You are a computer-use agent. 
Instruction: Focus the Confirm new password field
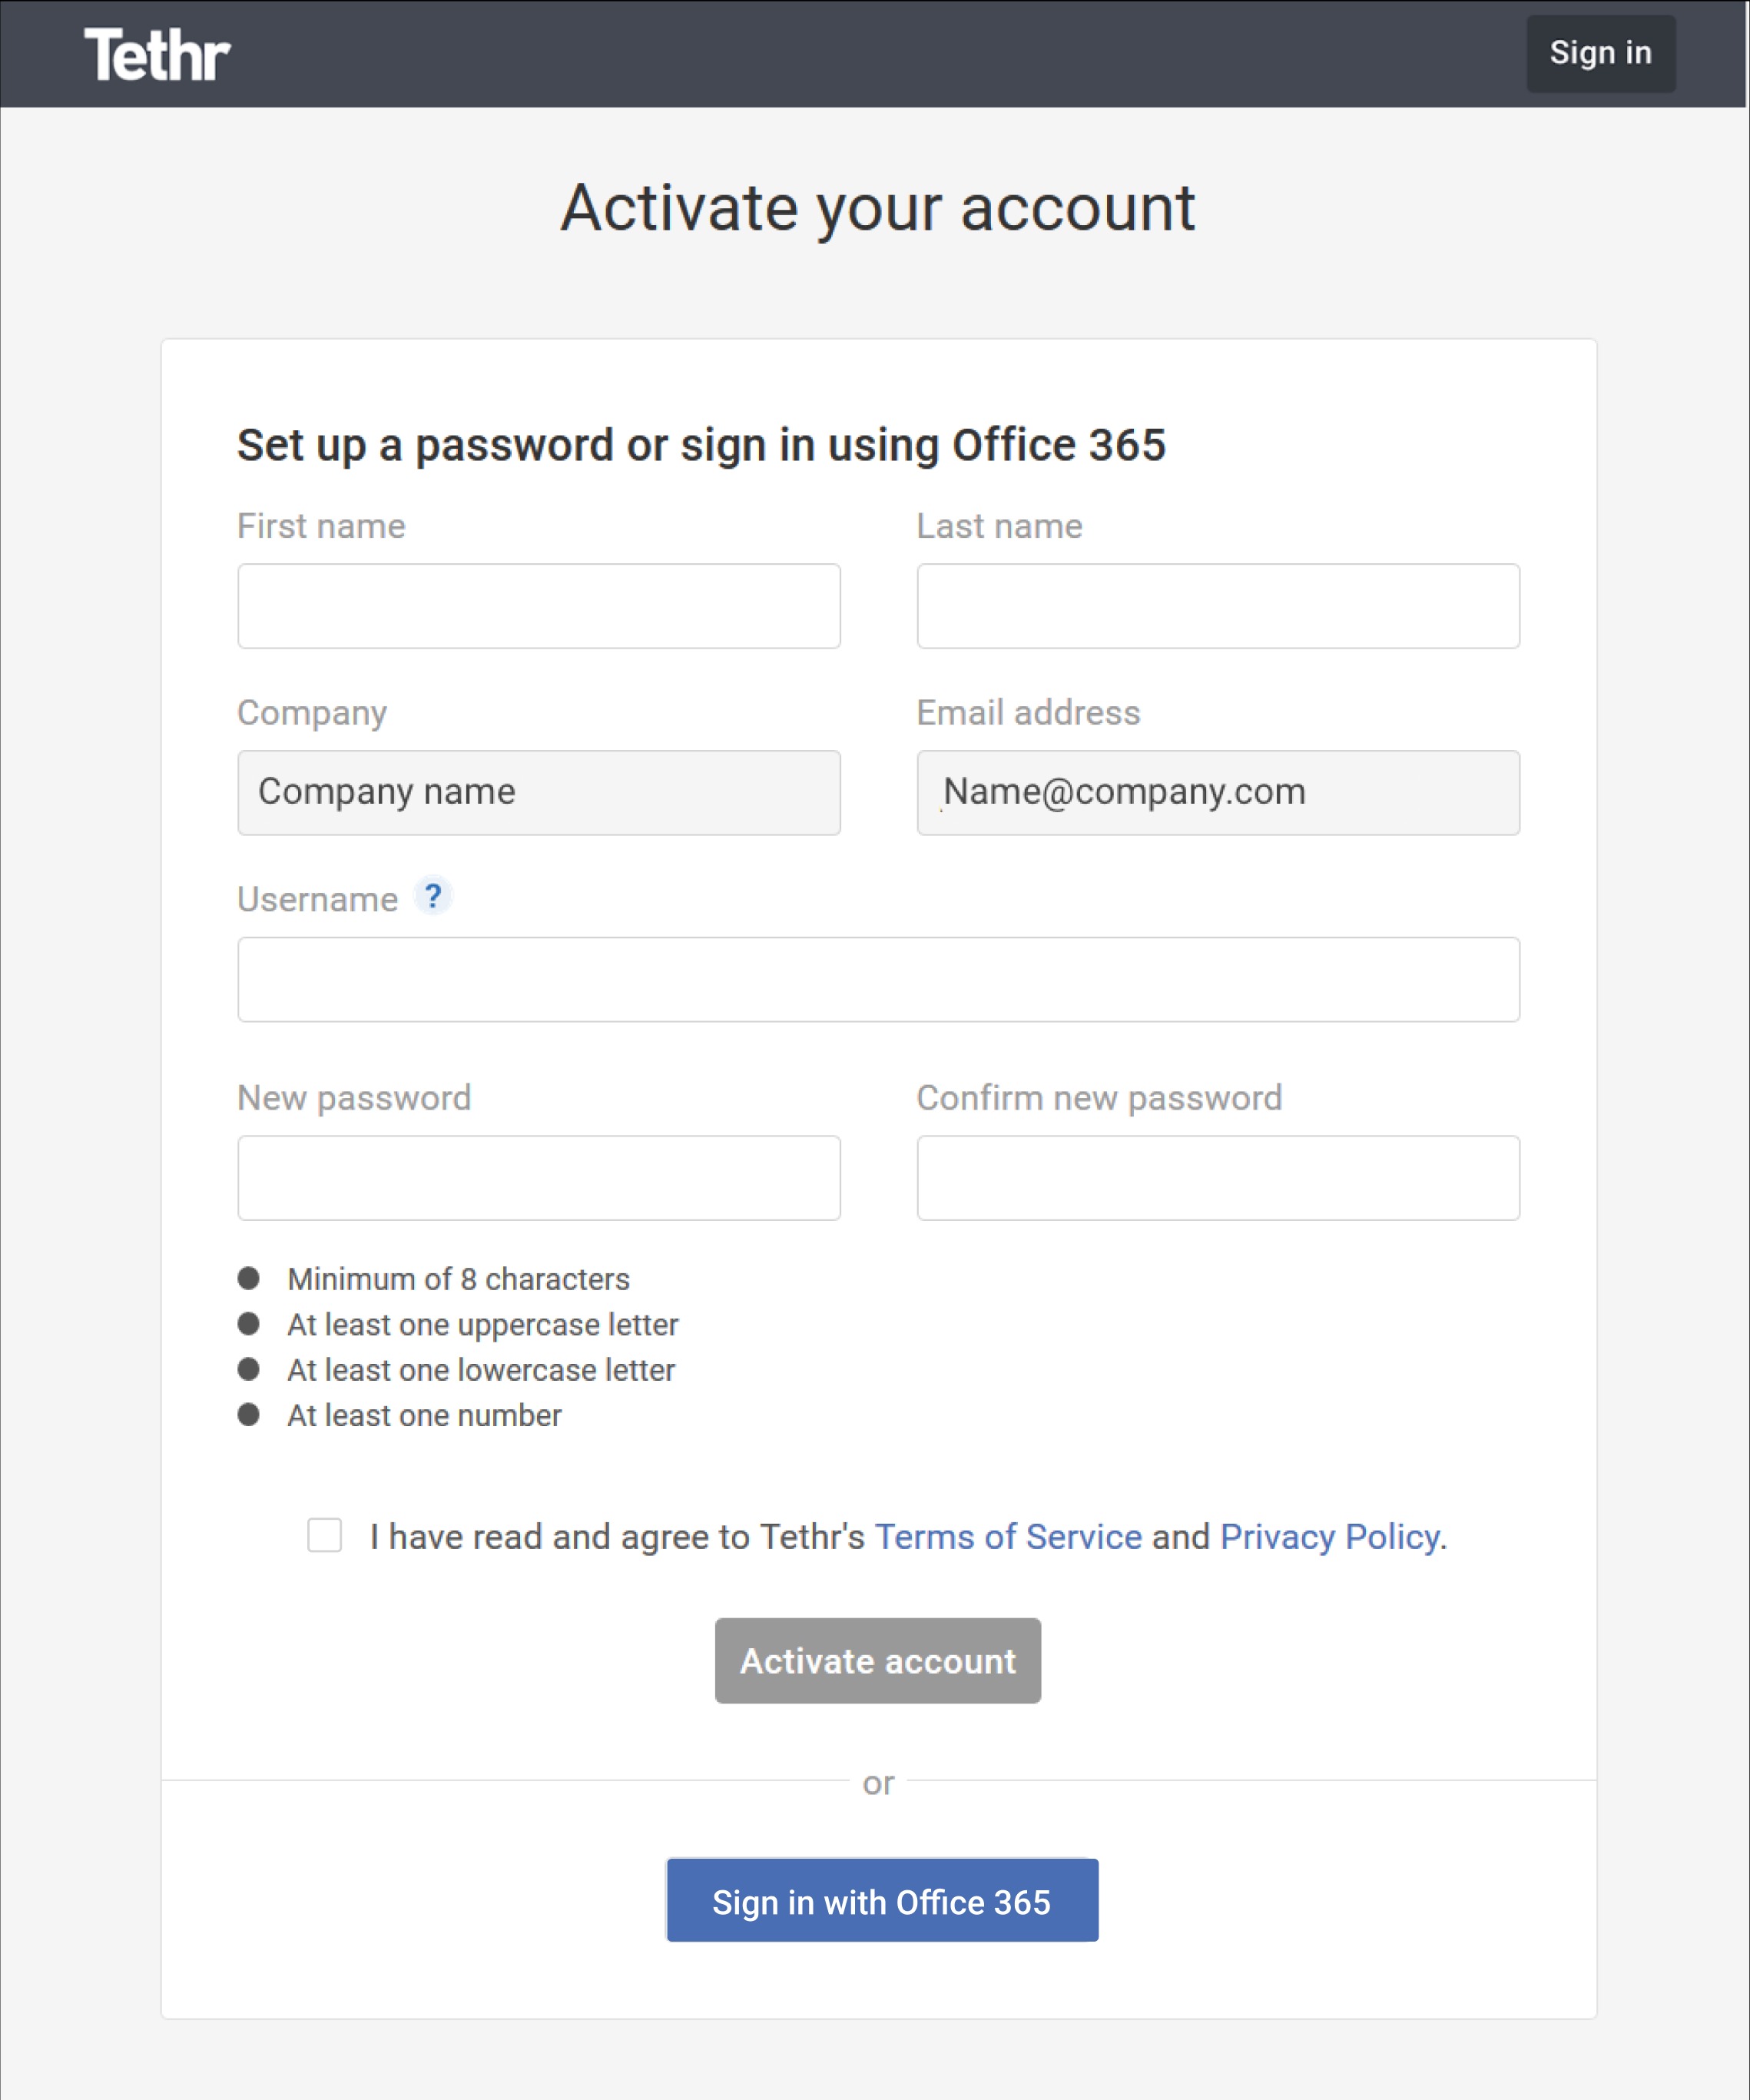(x=1216, y=1178)
